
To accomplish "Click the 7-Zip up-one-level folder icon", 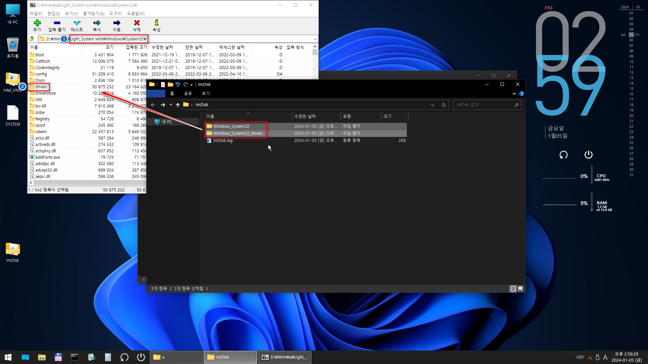I will click(32, 39).
